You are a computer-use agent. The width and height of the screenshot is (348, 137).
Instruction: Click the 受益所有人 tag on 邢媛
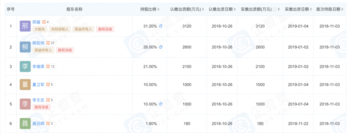click(x=83, y=29)
